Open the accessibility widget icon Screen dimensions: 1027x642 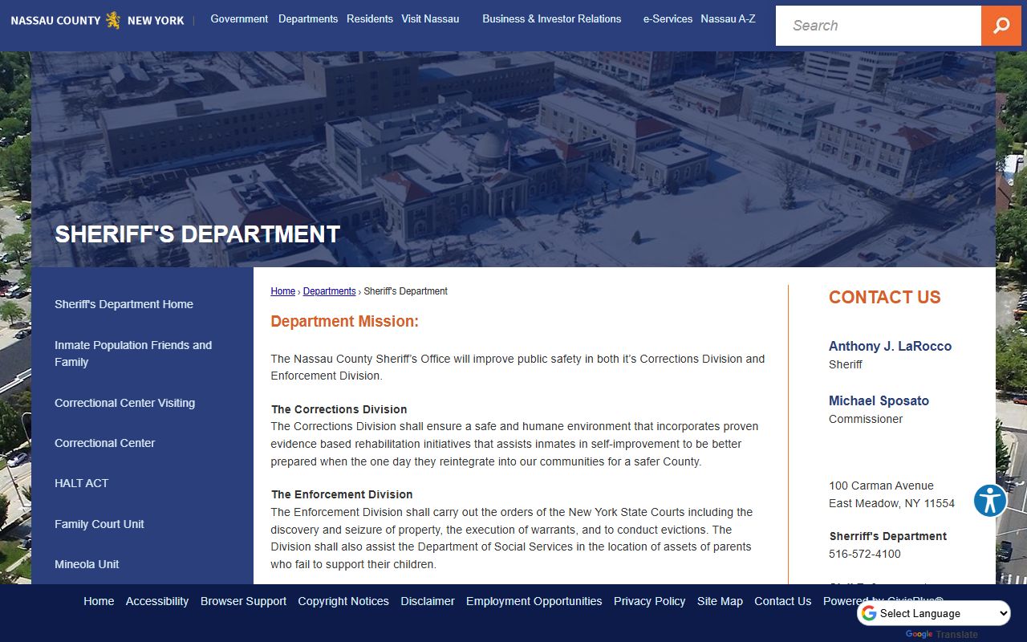[990, 501]
